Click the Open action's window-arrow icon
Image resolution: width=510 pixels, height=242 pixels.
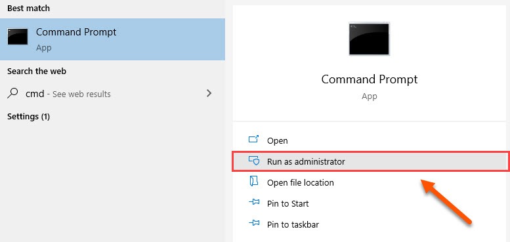[253, 139]
